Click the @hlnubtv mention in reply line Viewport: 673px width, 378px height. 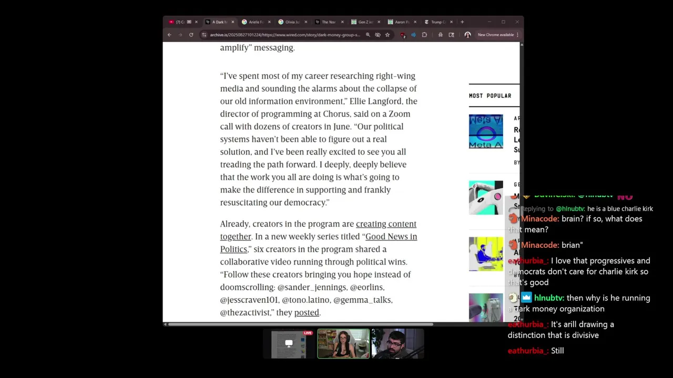pyautogui.click(x=570, y=209)
